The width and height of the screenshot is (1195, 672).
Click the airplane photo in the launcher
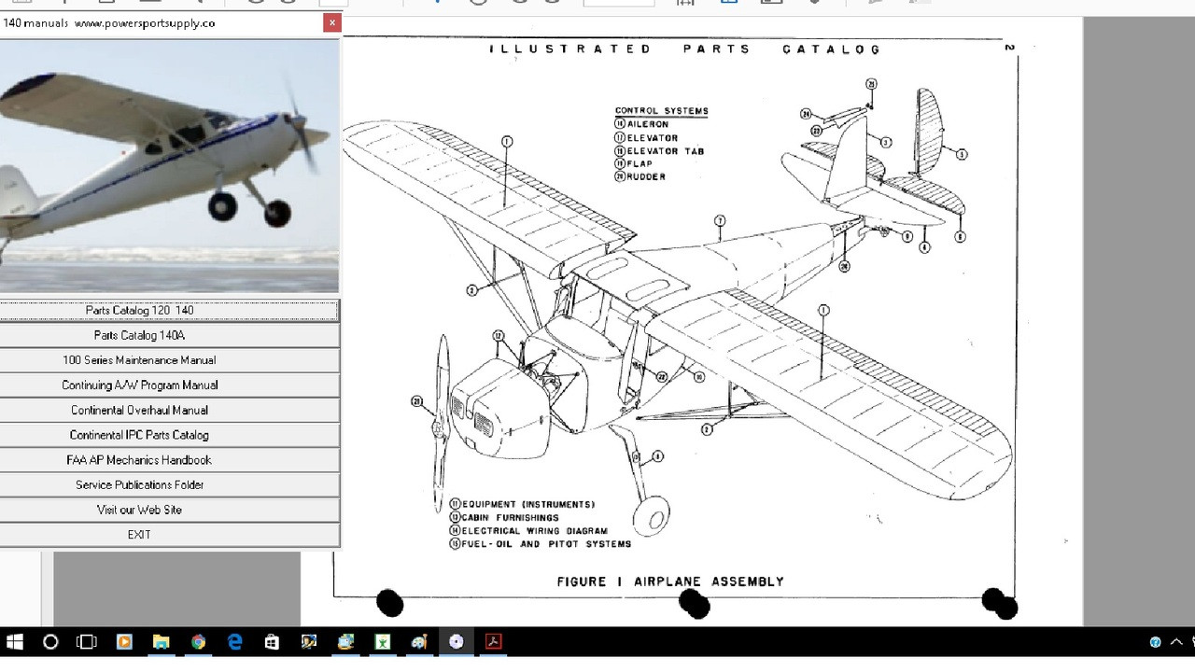tap(169, 165)
